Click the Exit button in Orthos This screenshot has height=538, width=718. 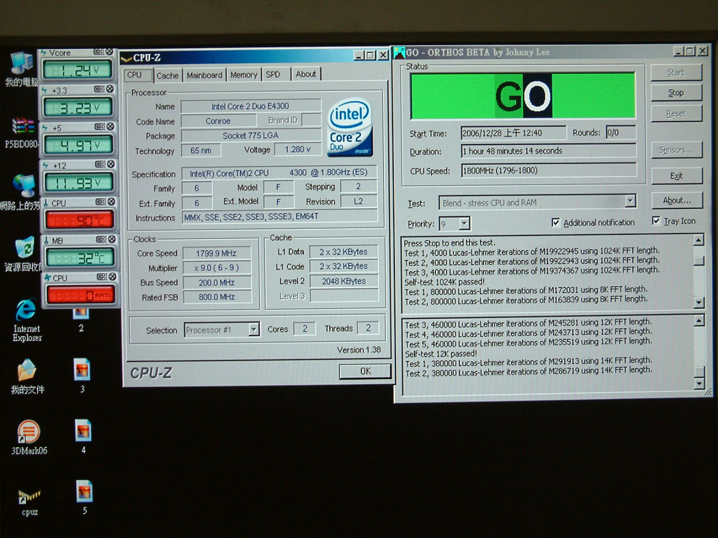(676, 175)
